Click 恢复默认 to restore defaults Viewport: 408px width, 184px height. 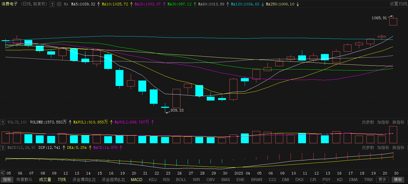(x=24, y=180)
